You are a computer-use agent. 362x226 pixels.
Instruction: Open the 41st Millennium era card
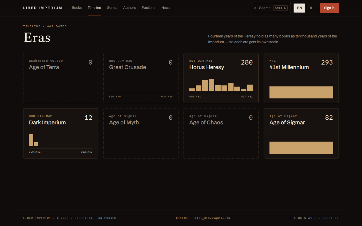[x=301, y=78]
